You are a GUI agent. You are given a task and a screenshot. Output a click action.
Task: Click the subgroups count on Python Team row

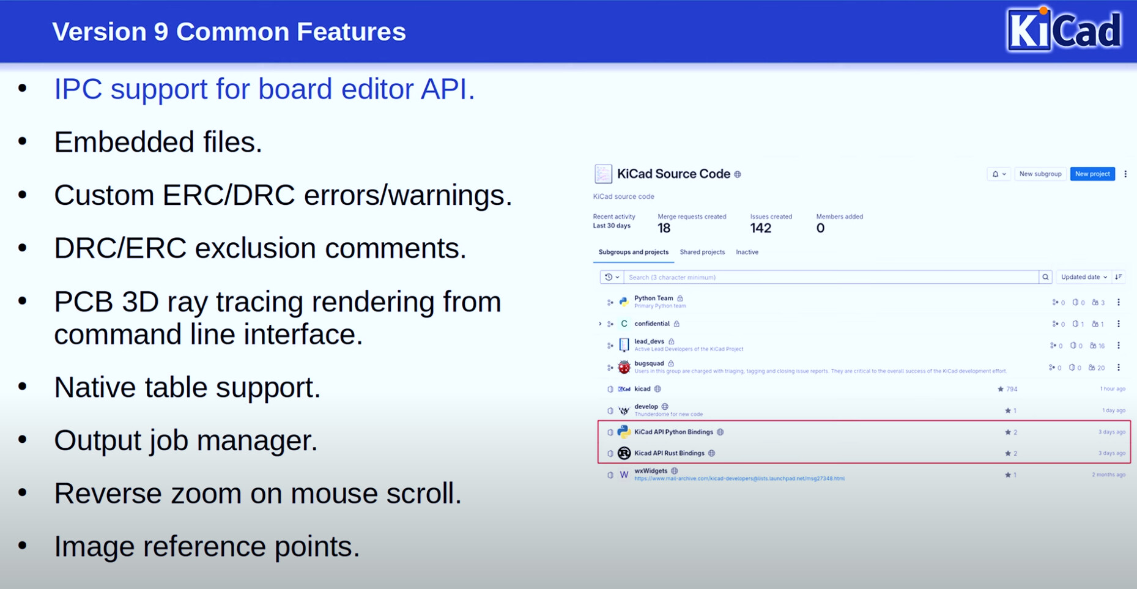click(x=1058, y=302)
